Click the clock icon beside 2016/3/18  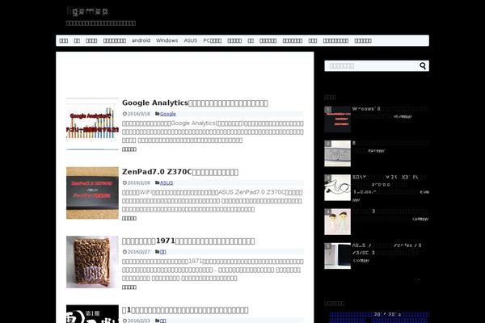pos(124,114)
